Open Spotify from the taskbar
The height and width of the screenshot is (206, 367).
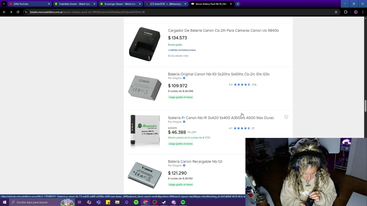tap(183, 202)
